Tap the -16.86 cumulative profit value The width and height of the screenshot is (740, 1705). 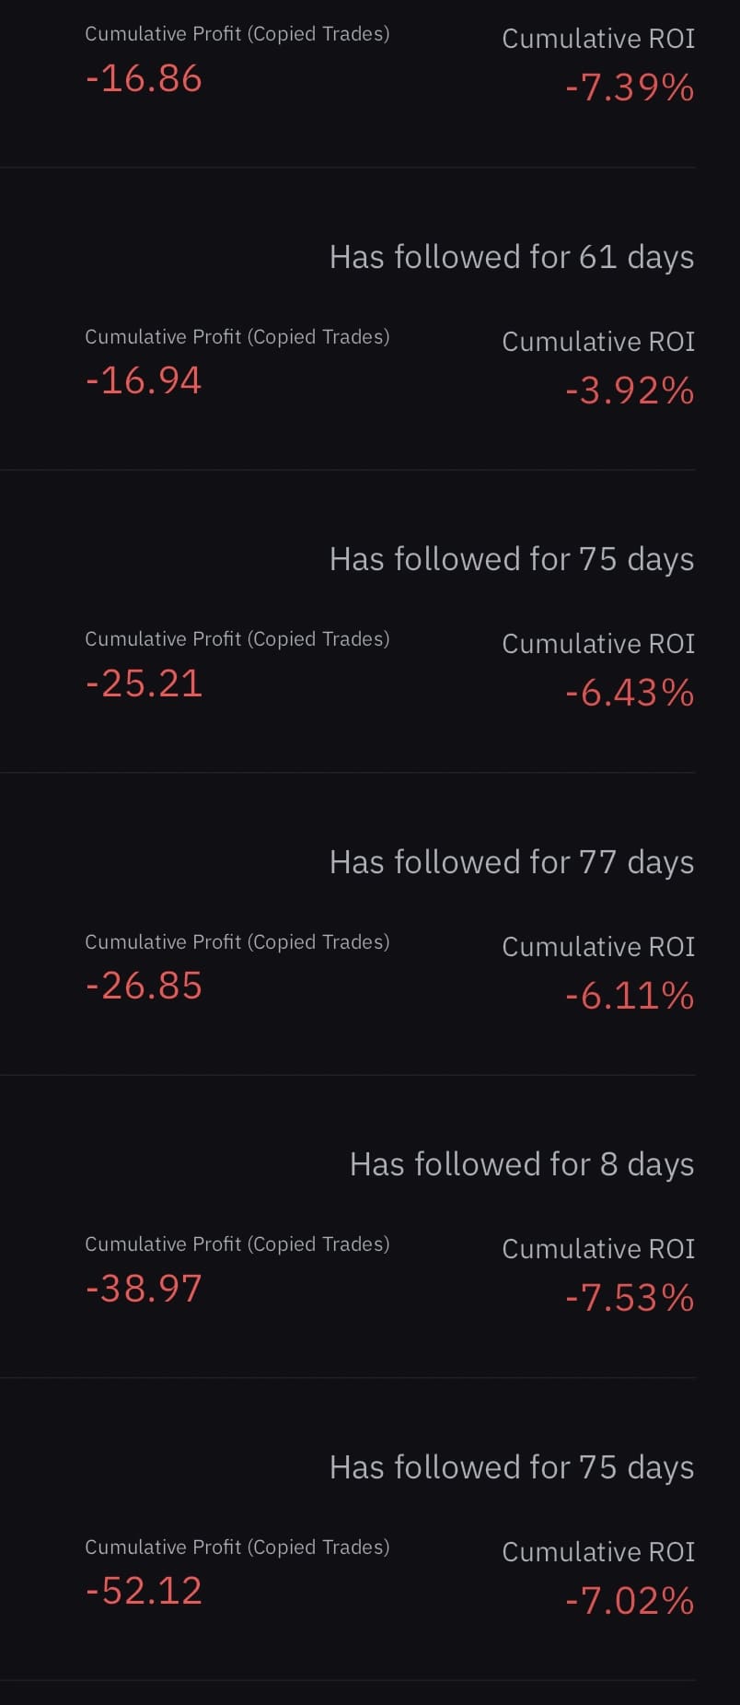(144, 79)
